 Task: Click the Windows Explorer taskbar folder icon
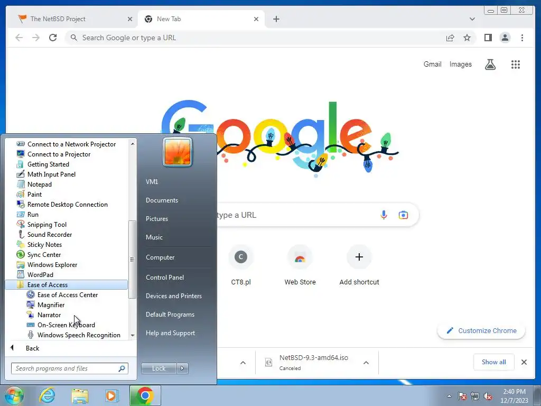click(x=80, y=395)
